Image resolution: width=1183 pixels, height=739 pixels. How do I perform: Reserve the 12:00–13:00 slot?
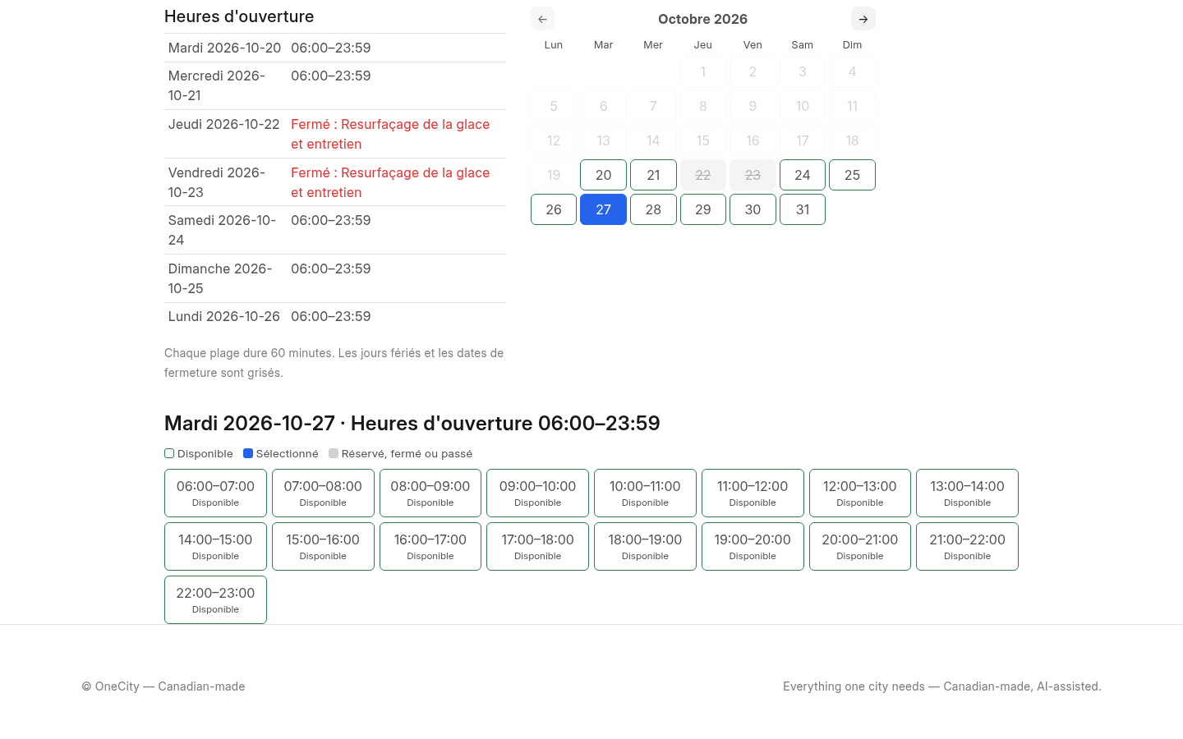(x=860, y=493)
